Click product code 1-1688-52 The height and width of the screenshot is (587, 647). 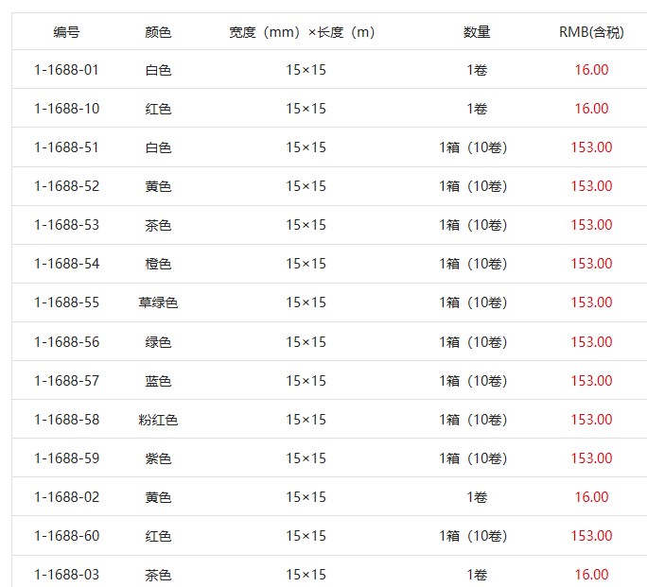[x=66, y=186]
